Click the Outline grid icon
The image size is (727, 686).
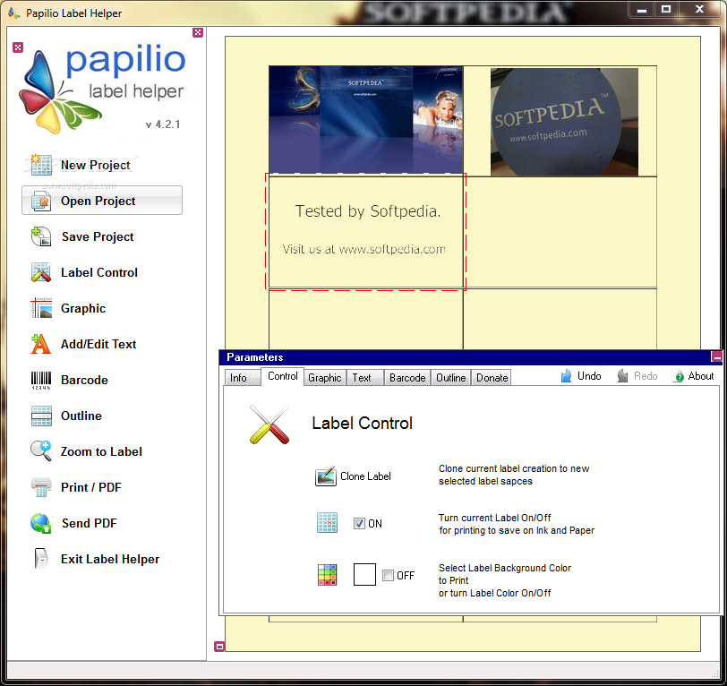click(x=41, y=416)
